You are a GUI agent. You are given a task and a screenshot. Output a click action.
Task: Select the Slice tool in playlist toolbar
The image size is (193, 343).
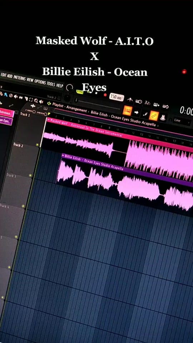point(26,99)
